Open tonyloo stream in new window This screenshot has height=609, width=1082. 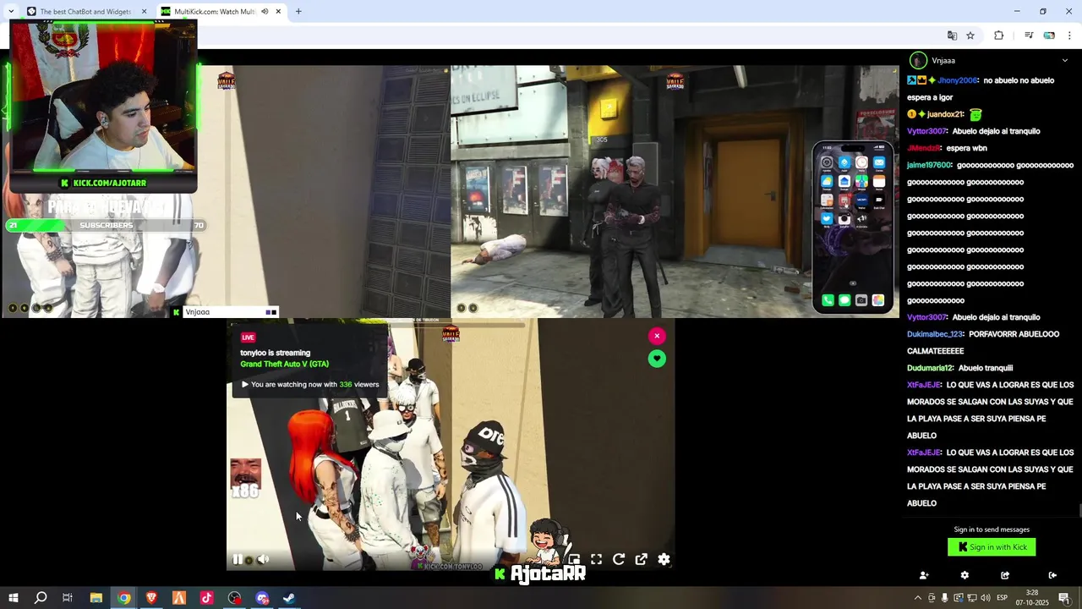(x=641, y=559)
